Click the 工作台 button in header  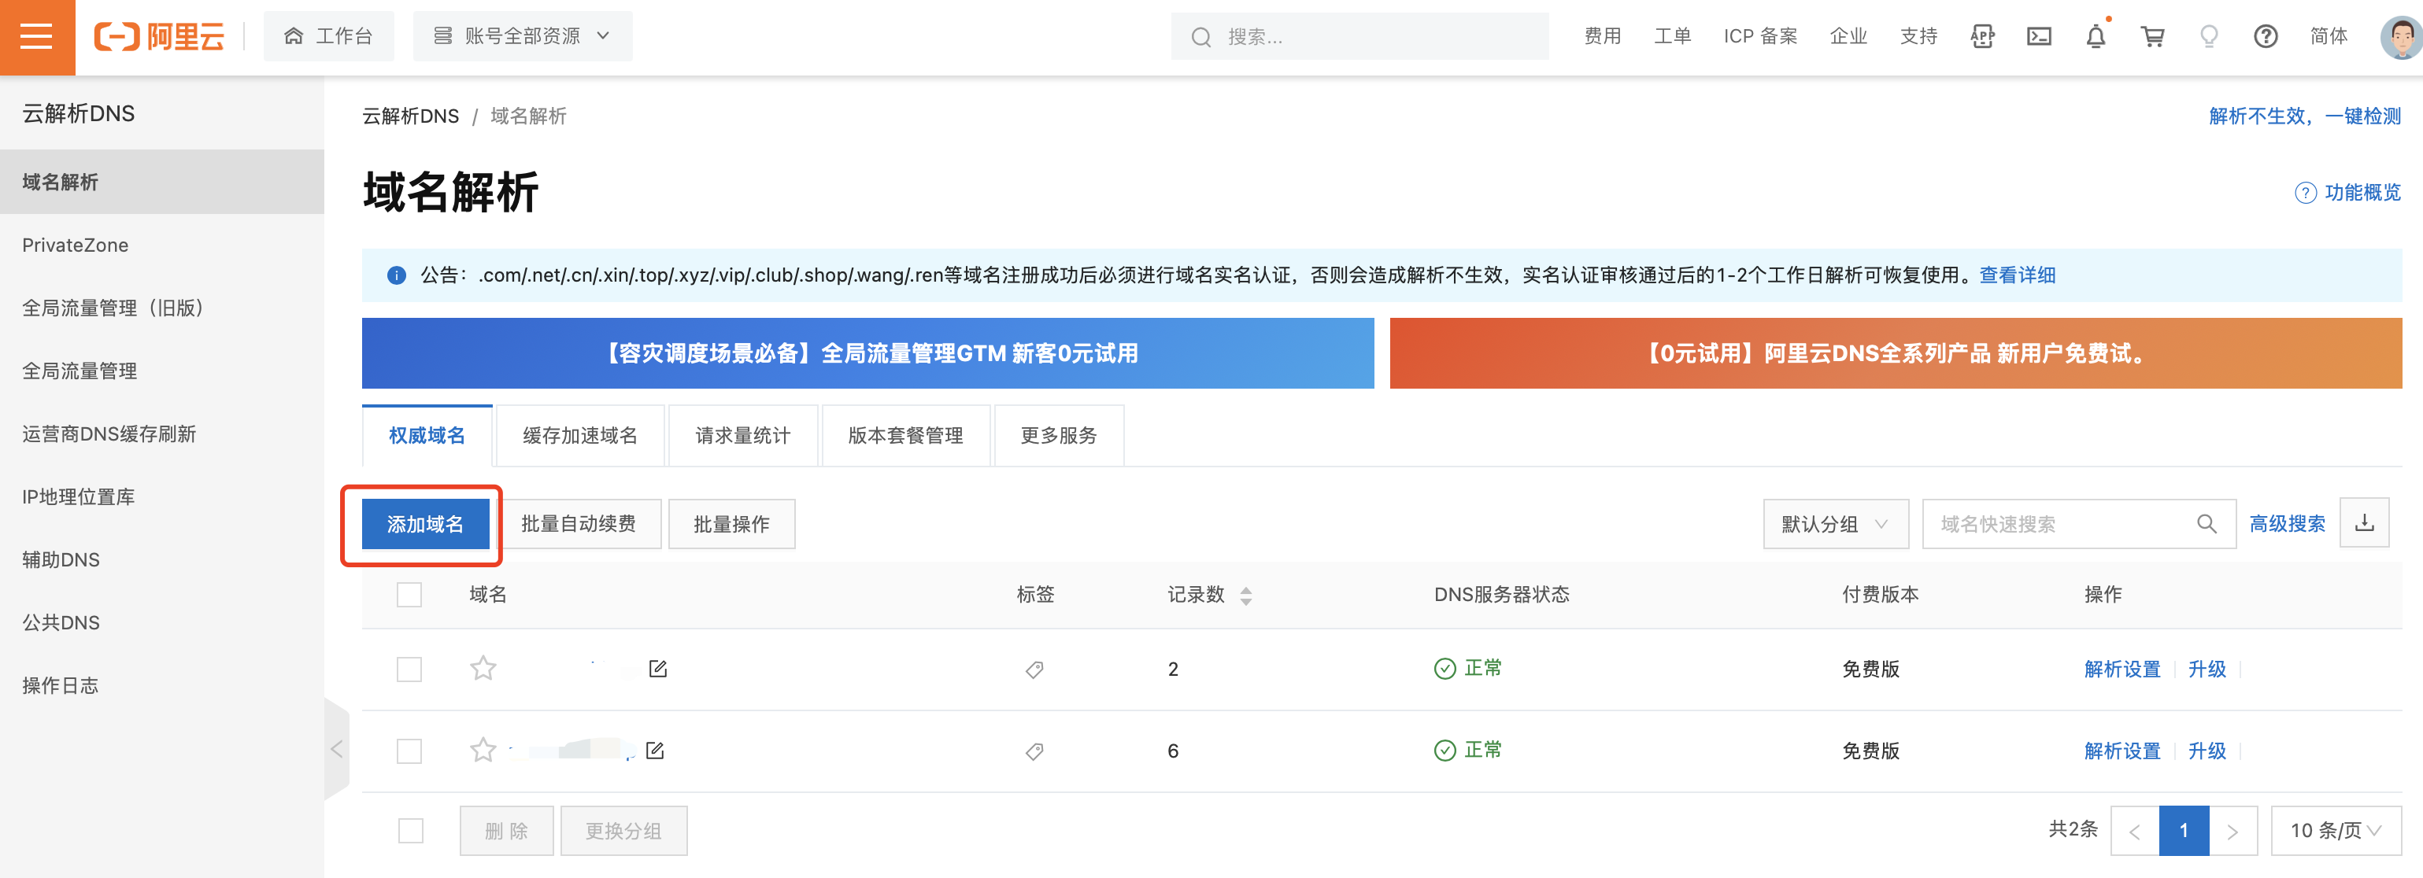[x=328, y=37]
